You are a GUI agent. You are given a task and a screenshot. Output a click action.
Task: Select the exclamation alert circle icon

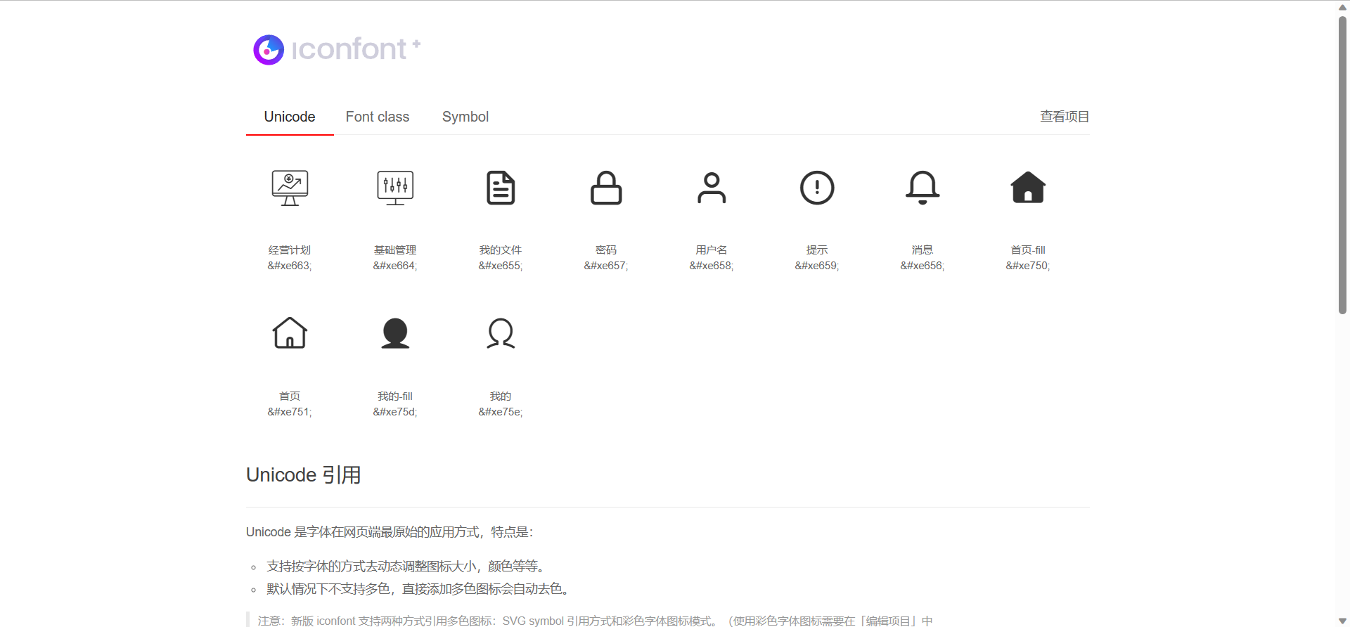coord(817,188)
